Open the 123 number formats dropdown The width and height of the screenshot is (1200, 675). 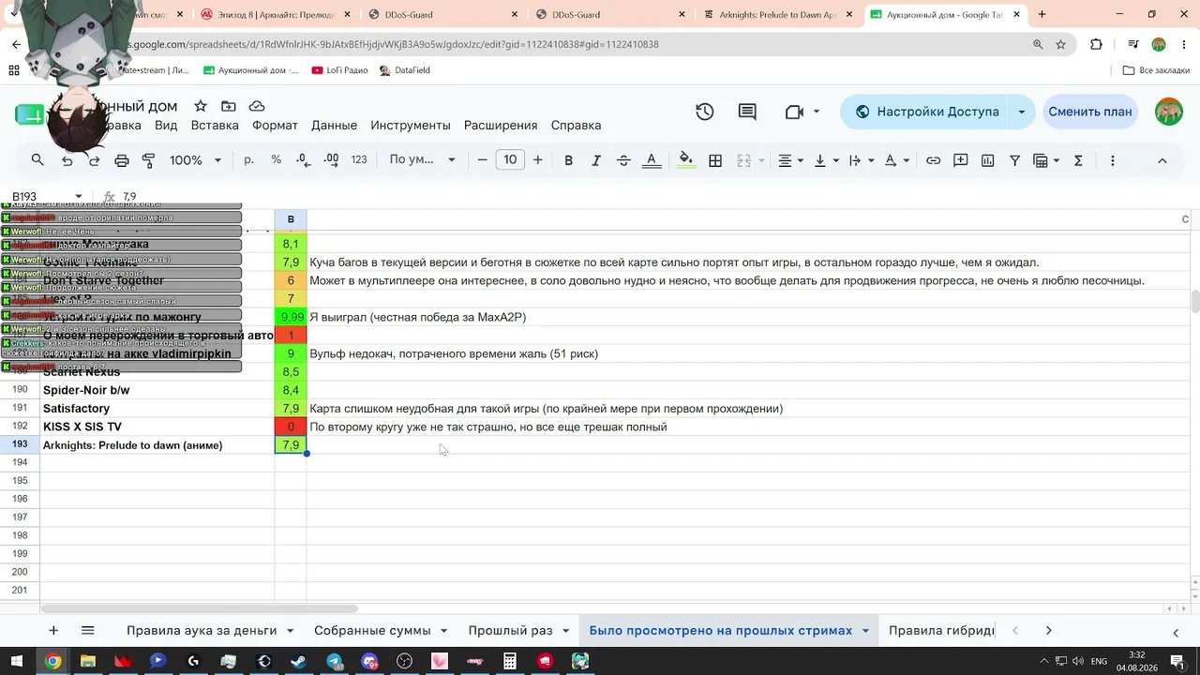pyautogui.click(x=359, y=160)
